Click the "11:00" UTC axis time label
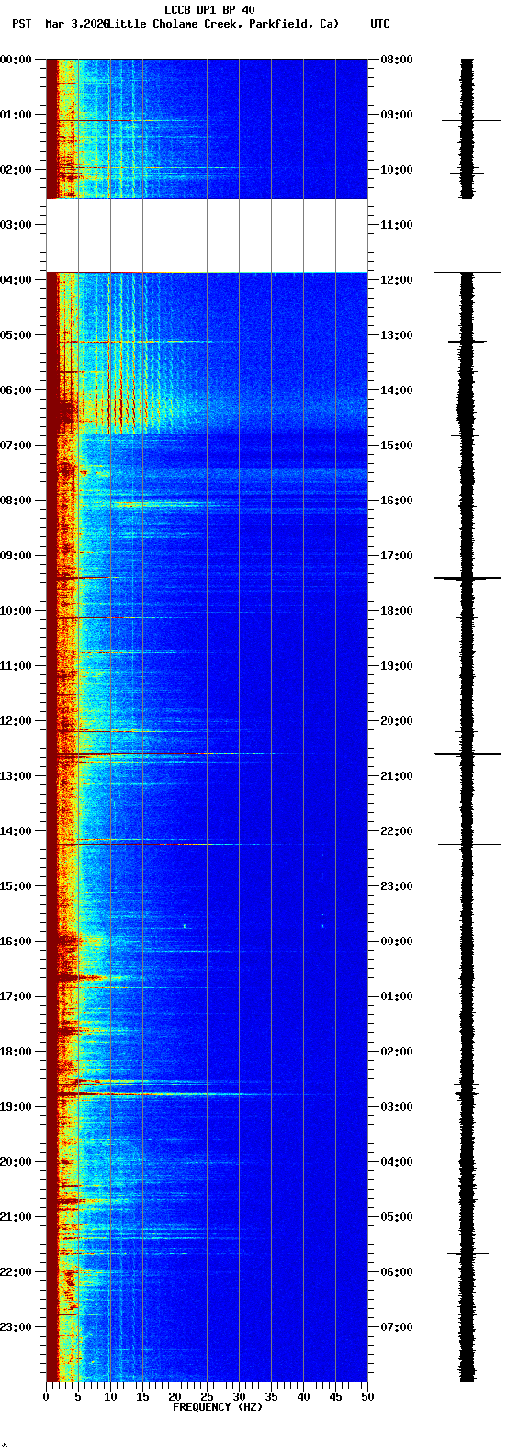The width and height of the screenshot is (507, 1455). pos(397,225)
